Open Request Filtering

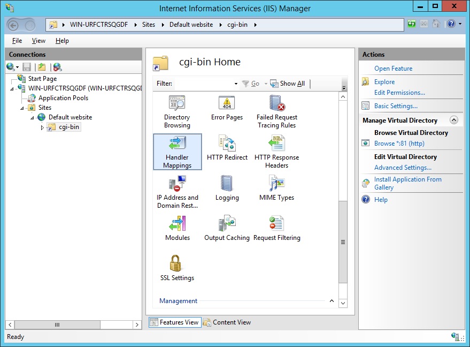[x=276, y=227]
